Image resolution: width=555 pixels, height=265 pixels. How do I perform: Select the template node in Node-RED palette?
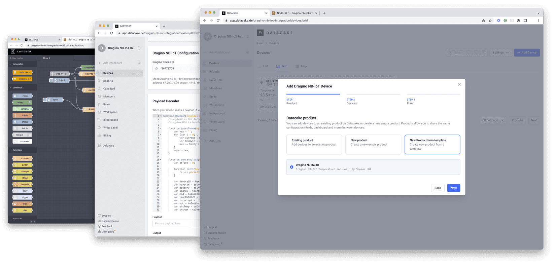[x=23, y=184]
